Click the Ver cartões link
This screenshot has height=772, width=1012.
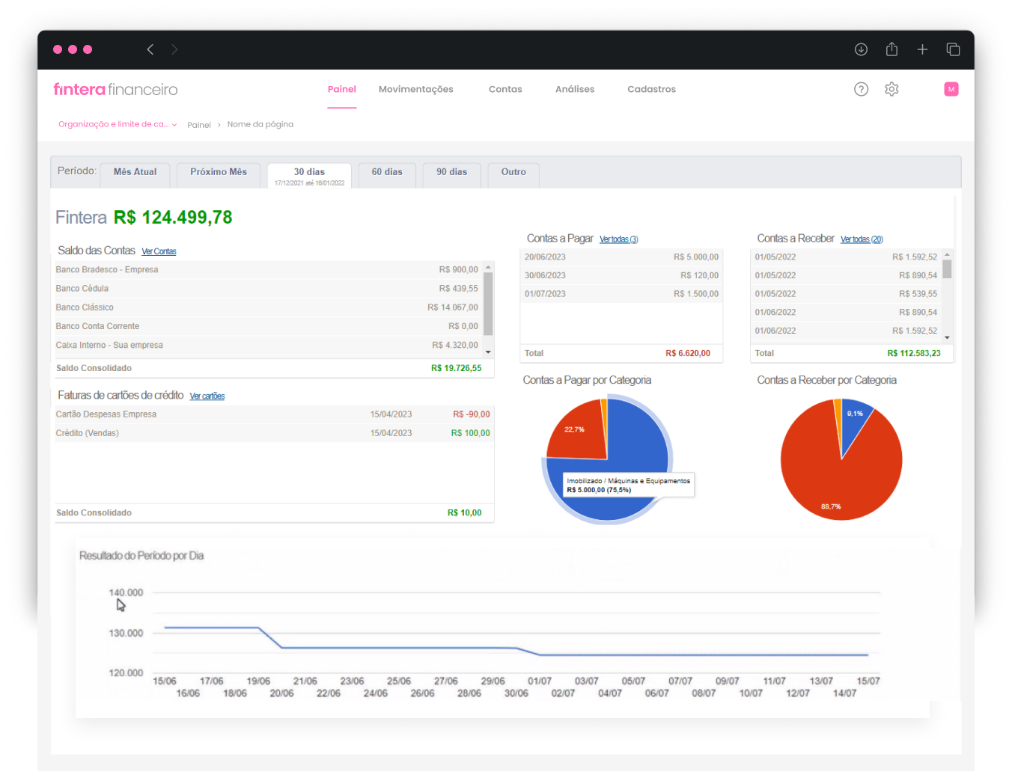coord(207,396)
